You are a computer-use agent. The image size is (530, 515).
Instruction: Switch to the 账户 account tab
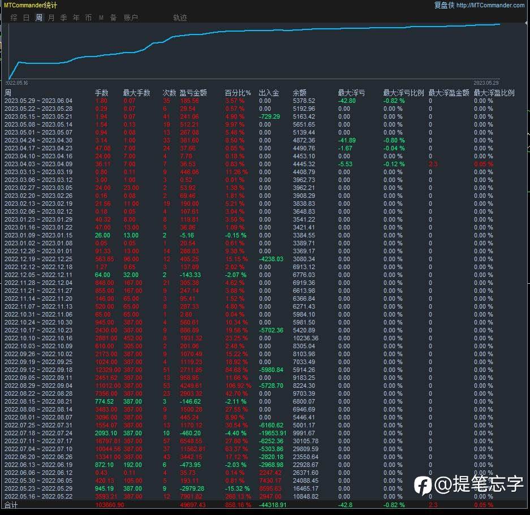(131, 18)
